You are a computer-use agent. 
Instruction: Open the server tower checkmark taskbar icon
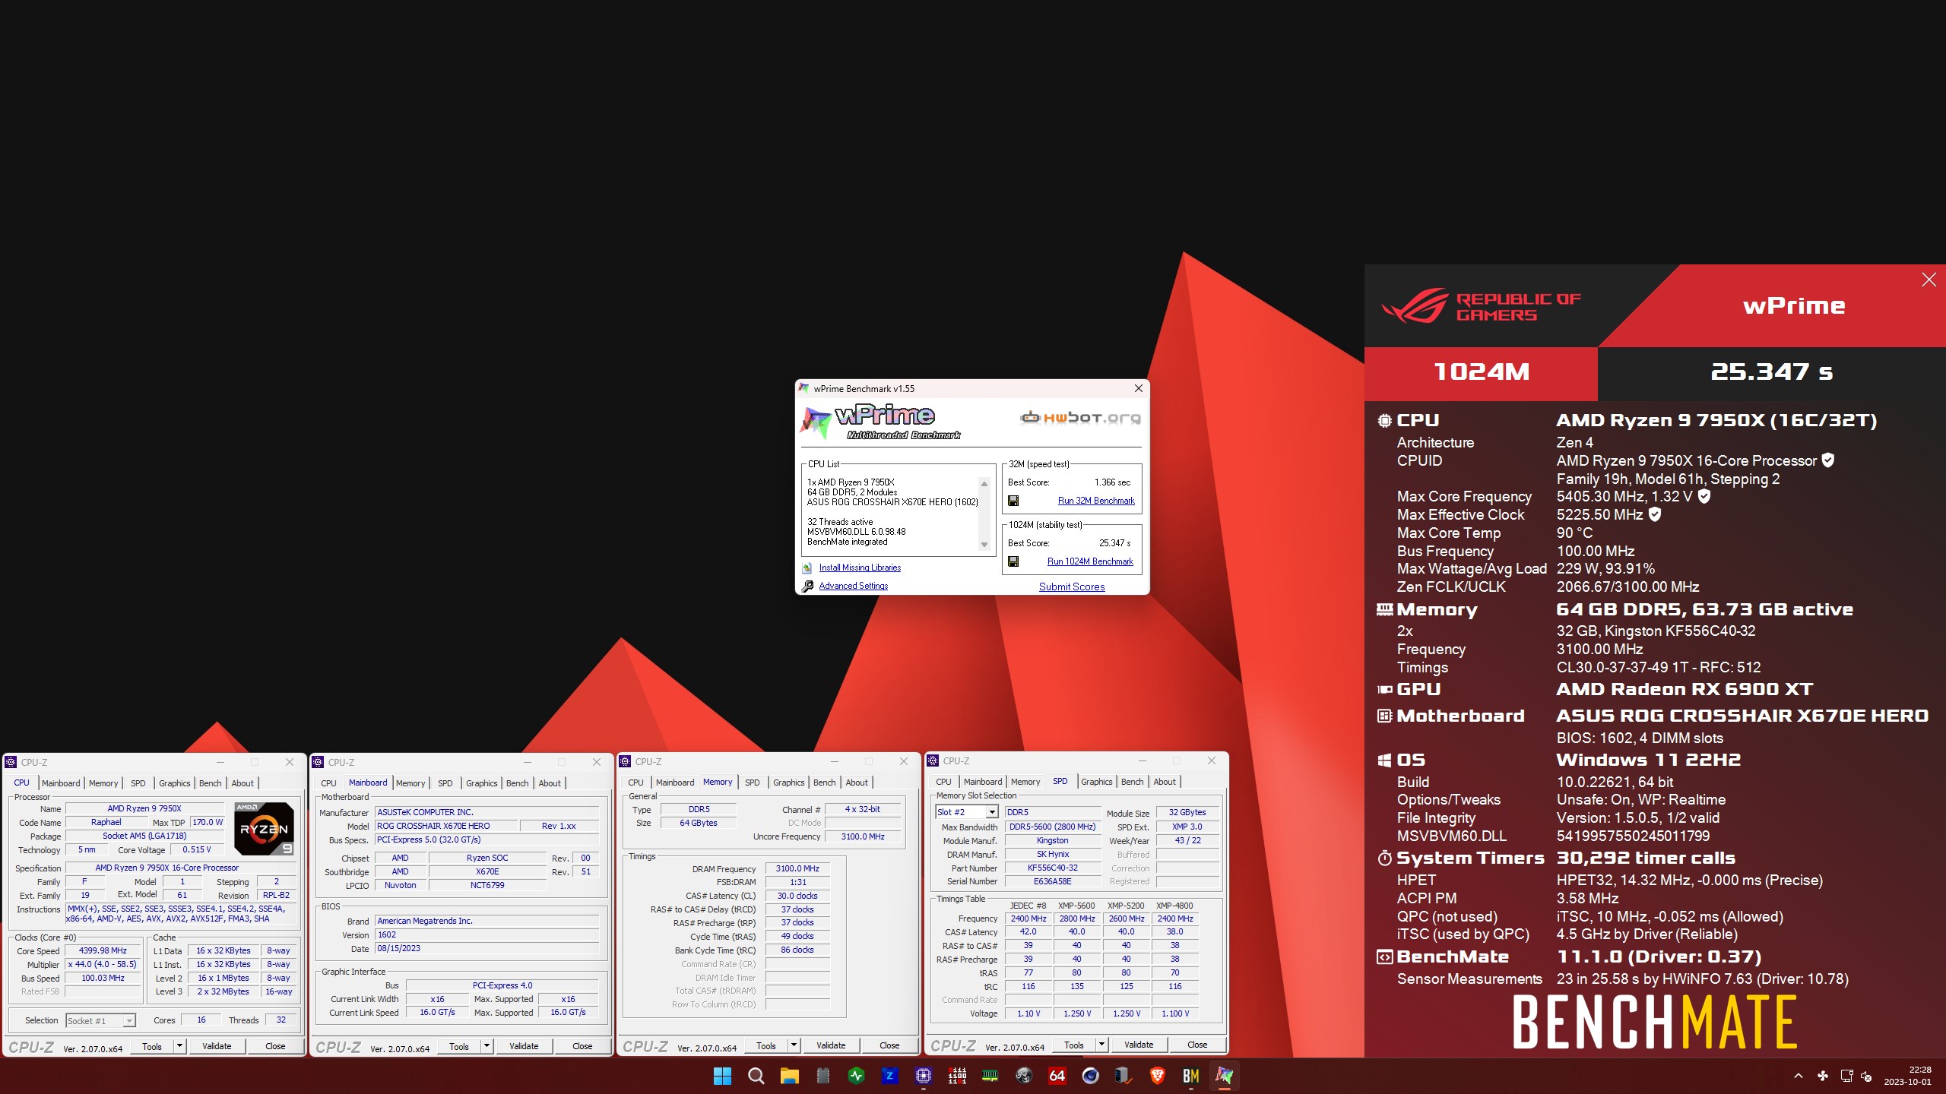pyautogui.click(x=1124, y=1076)
